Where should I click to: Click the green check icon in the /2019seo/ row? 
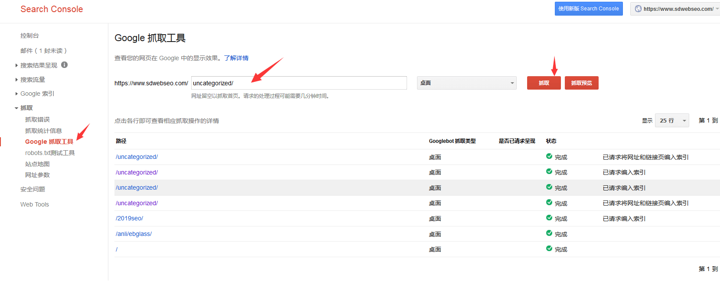[x=549, y=218]
